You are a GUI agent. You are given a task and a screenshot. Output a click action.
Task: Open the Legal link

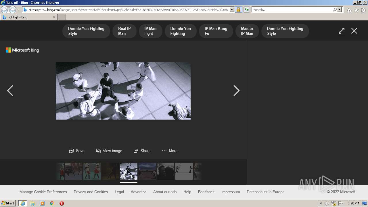click(x=119, y=192)
